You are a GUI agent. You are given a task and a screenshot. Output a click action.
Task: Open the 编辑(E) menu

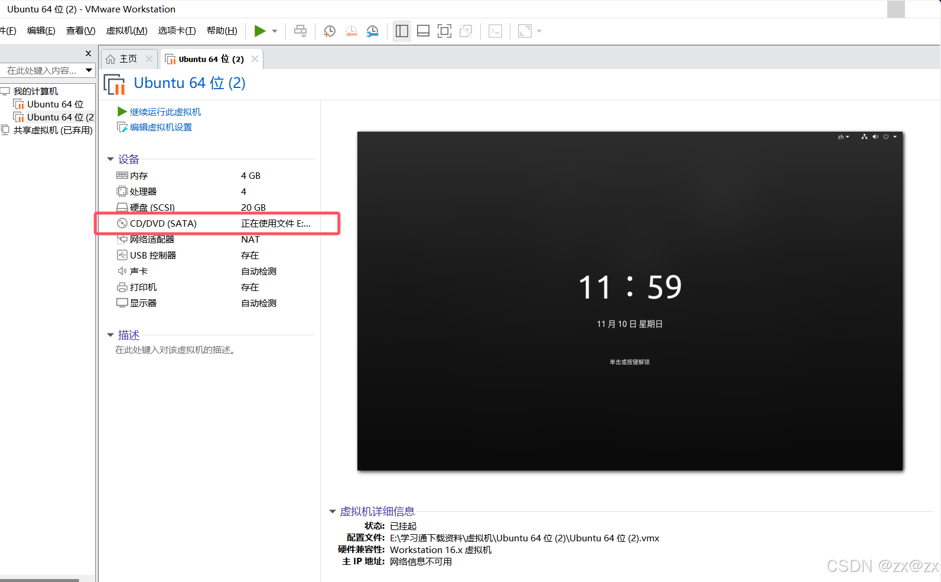tap(41, 31)
